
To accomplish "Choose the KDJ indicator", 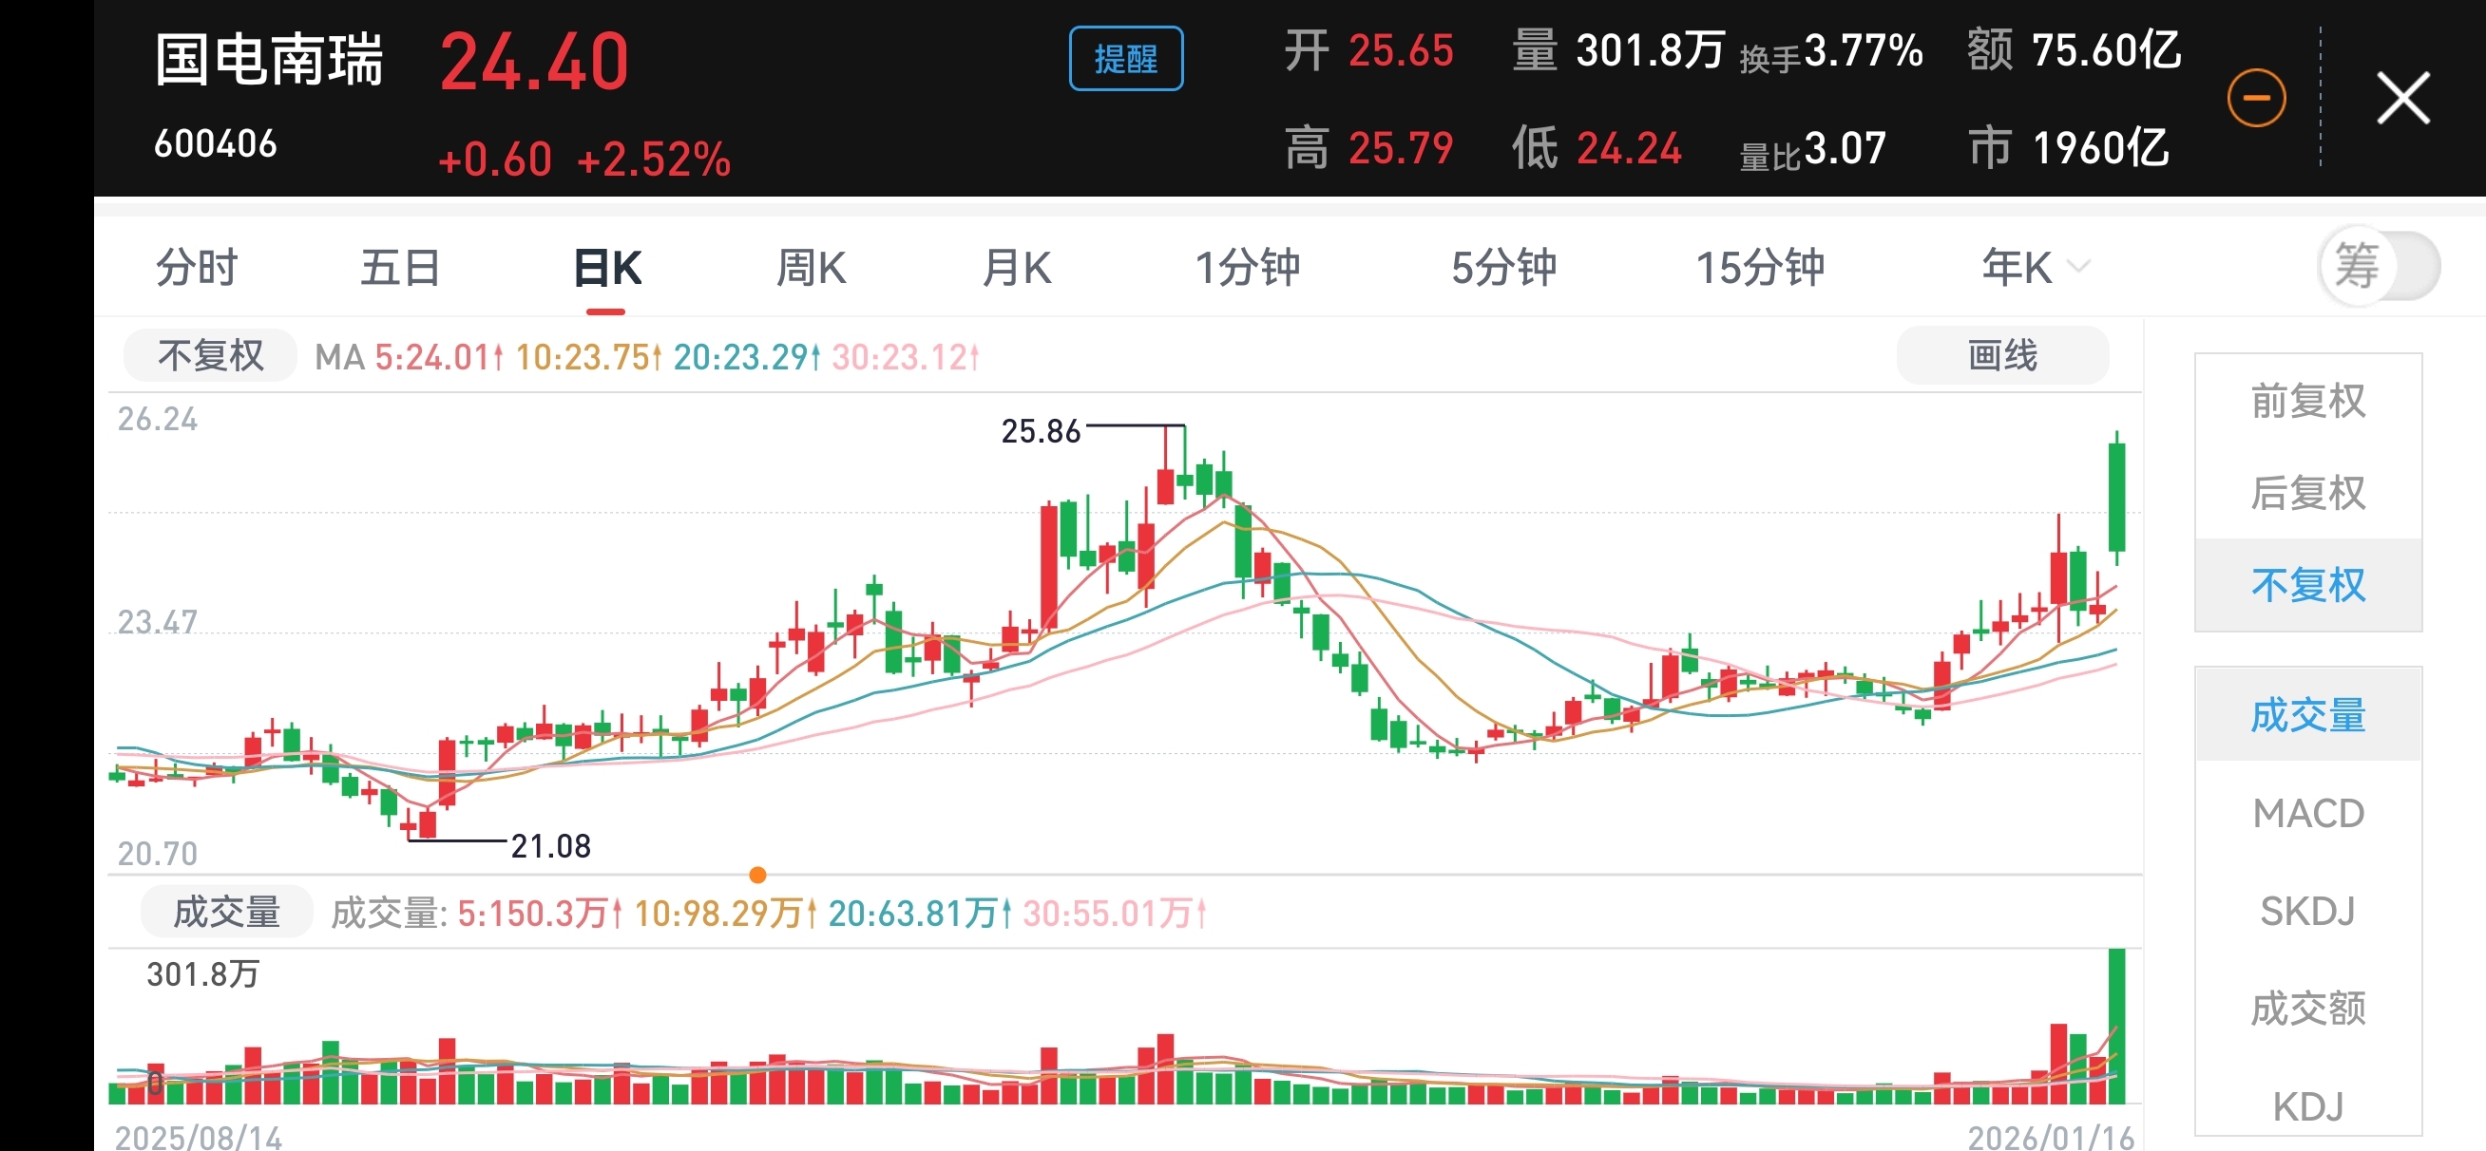I will (x=2307, y=1105).
